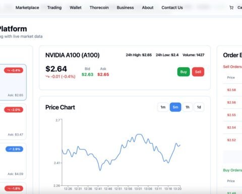Click the green Buy button

tap(184, 72)
